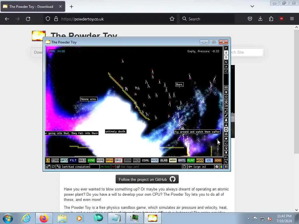Click the no tags set field
The width and height of the screenshot is (299, 224).
tap(149, 167)
